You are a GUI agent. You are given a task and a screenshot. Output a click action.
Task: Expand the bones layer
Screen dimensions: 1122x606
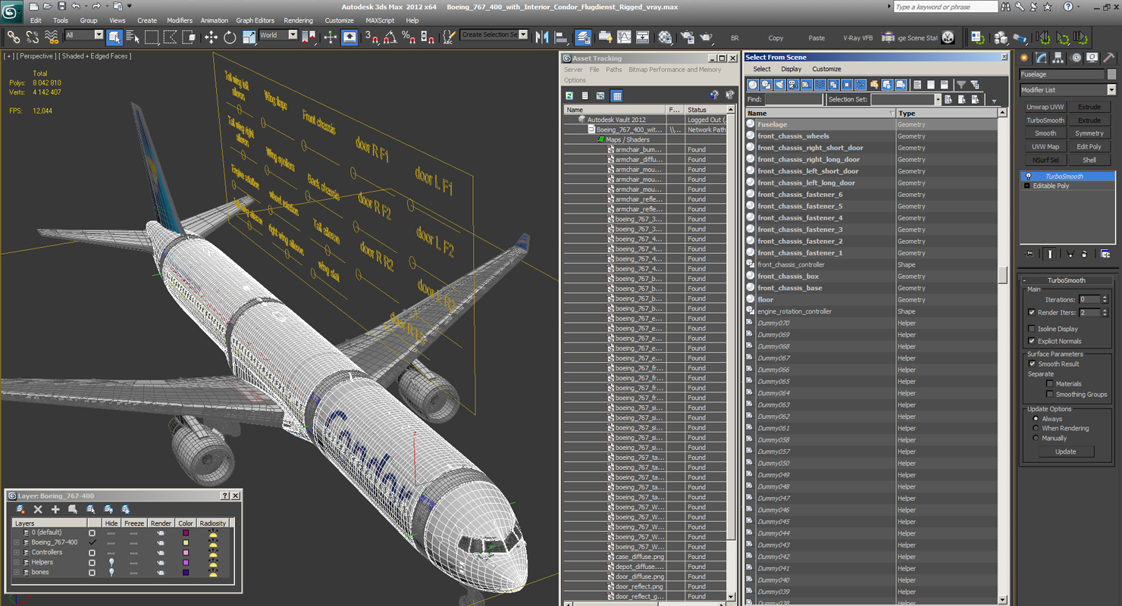(17, 572)
